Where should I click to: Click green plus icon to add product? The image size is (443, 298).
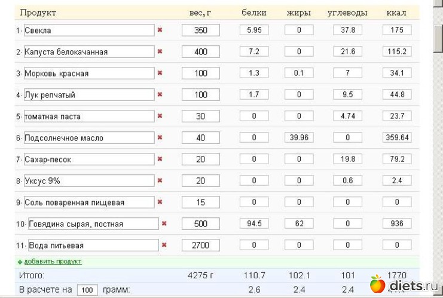[x=20, y=262]
